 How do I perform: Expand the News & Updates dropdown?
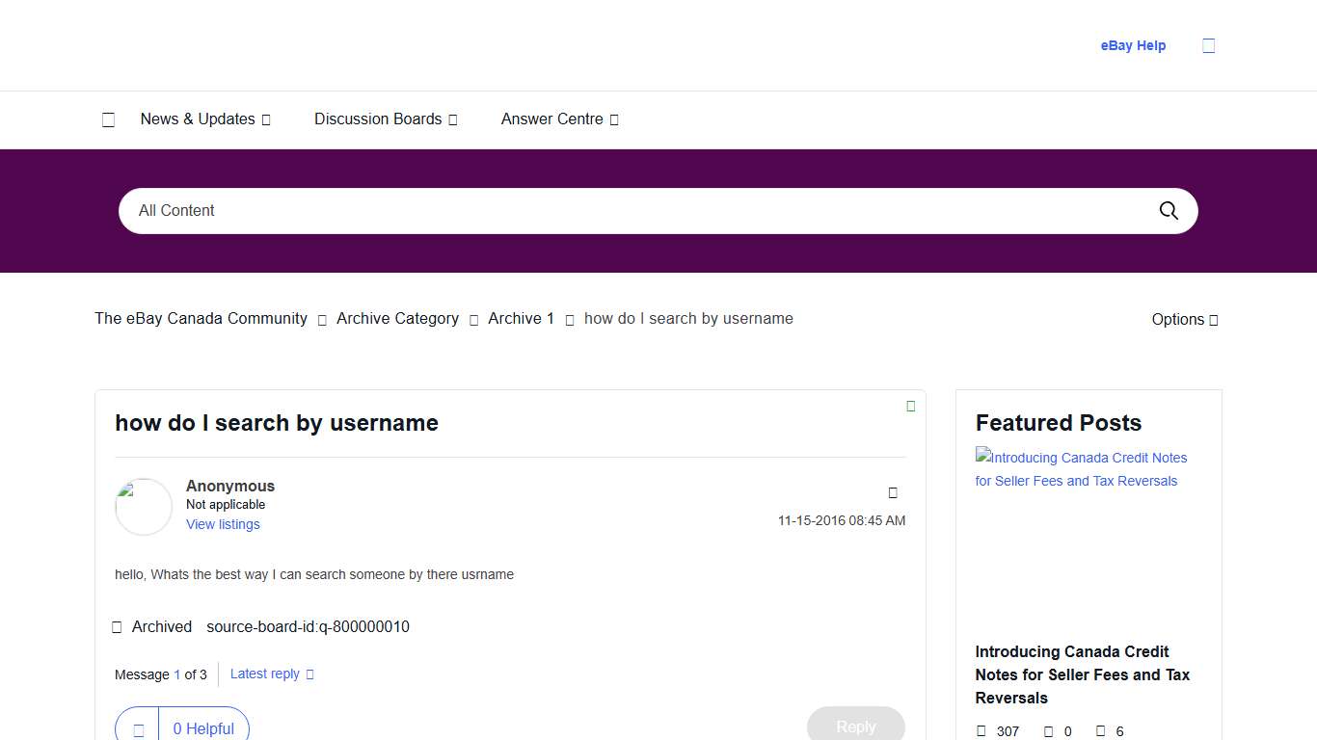(x=266, y=119)
